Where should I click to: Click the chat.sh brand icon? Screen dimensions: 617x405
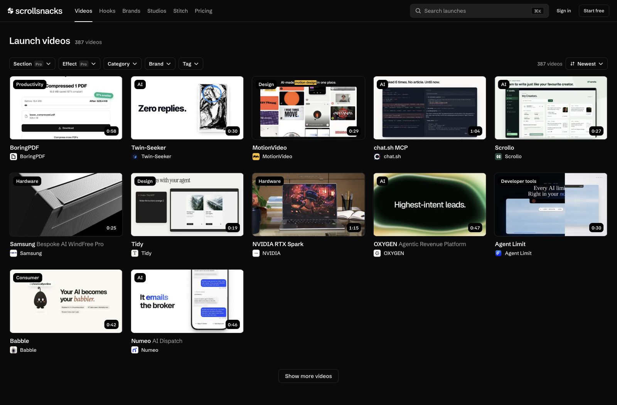point(377,157)
